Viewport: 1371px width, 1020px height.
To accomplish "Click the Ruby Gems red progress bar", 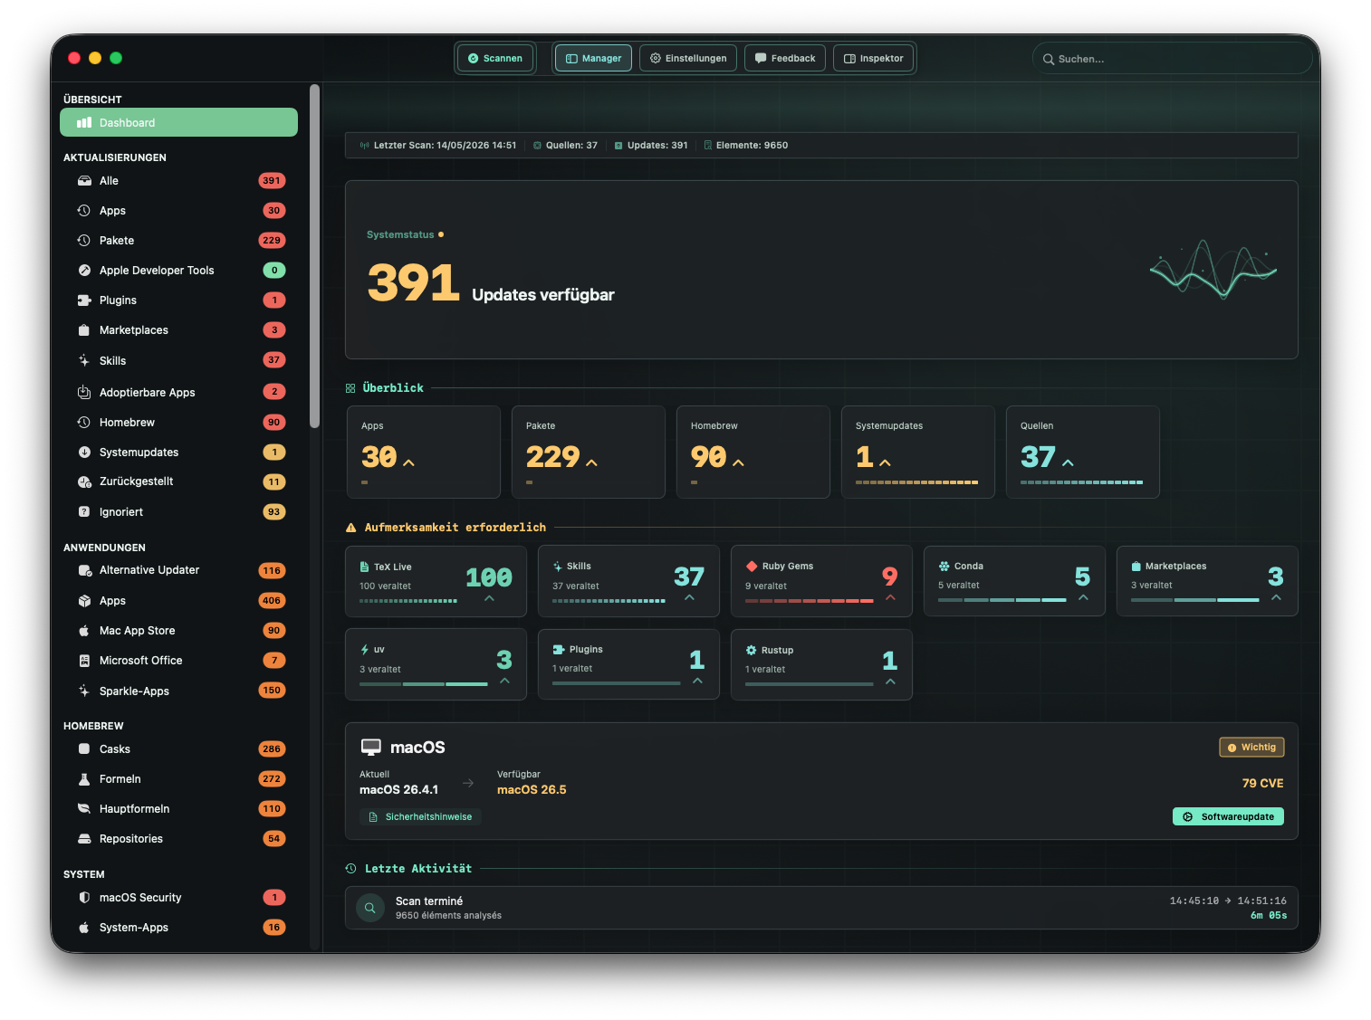I will (810, 601).
